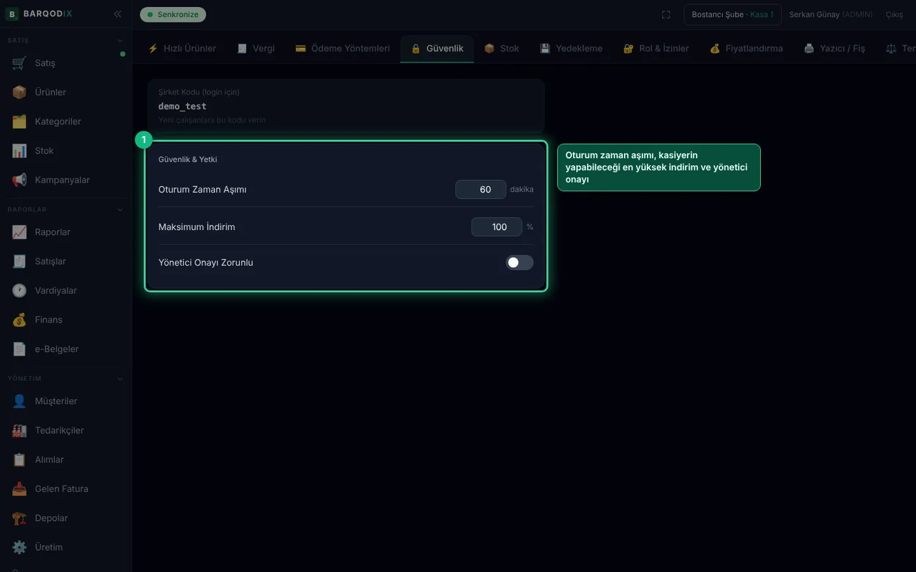Open Kampanyalar megaphone icon

coord(20,180)
